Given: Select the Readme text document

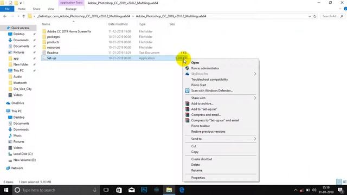Looking at the screenshot, I should click(53, 53).
